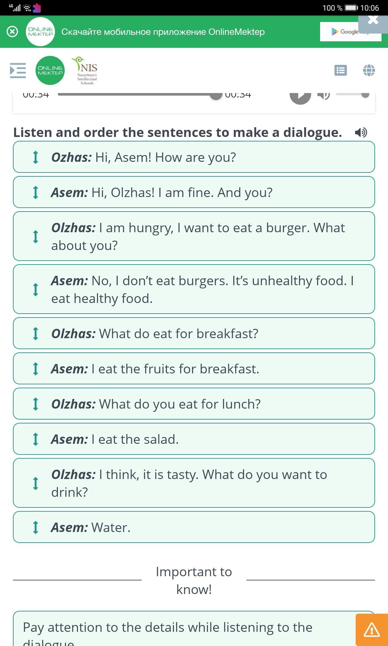Select the "Hi, Asem! How are you?" sentence
Viewport: 388px width, 646px height.
pos(194,157)
